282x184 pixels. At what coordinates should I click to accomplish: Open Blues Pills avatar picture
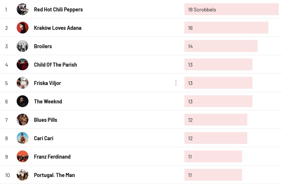[x=23, y=120]
